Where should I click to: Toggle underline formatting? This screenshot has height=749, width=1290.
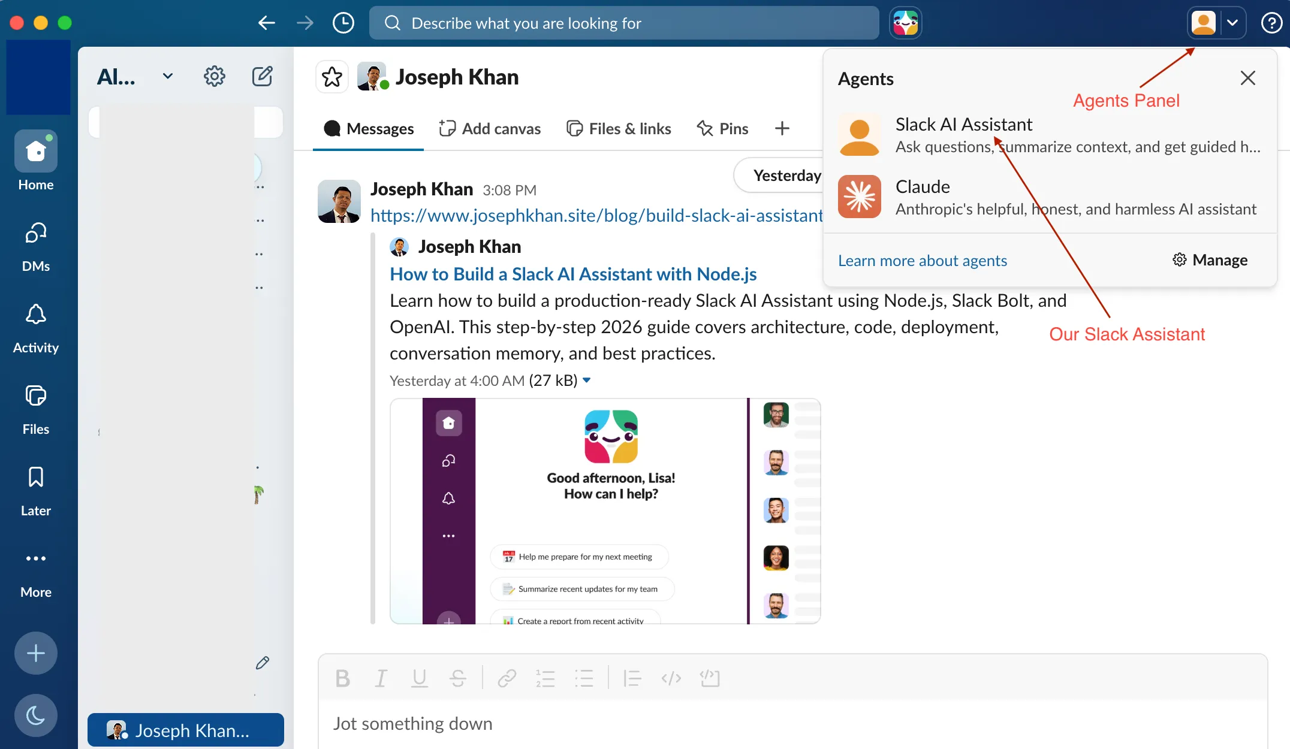coord(420,678)
